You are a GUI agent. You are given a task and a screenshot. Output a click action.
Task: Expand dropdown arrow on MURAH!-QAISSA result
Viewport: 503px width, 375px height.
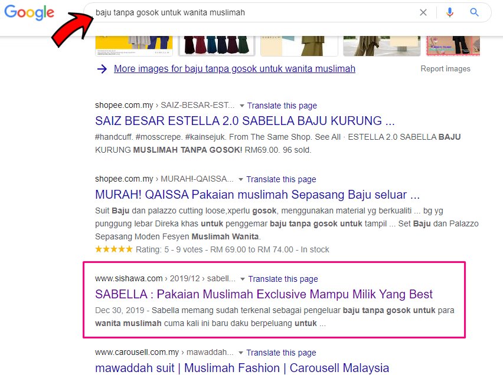coord(241,179)
